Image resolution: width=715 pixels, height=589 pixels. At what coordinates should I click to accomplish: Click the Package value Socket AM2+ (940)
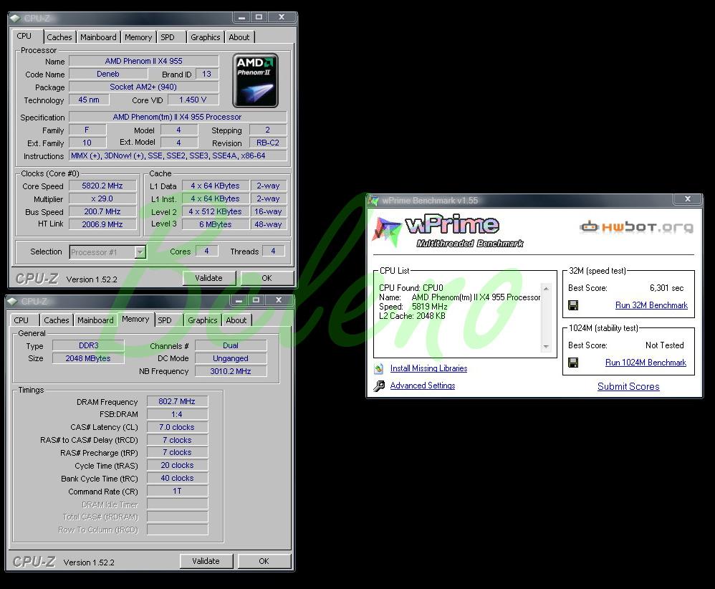[x=143, y=87]
